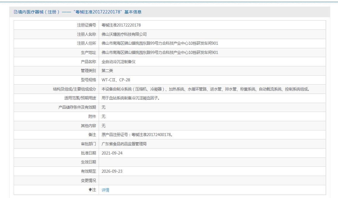
Task: Click the 注册人名称 label
Action: point(87,34)
